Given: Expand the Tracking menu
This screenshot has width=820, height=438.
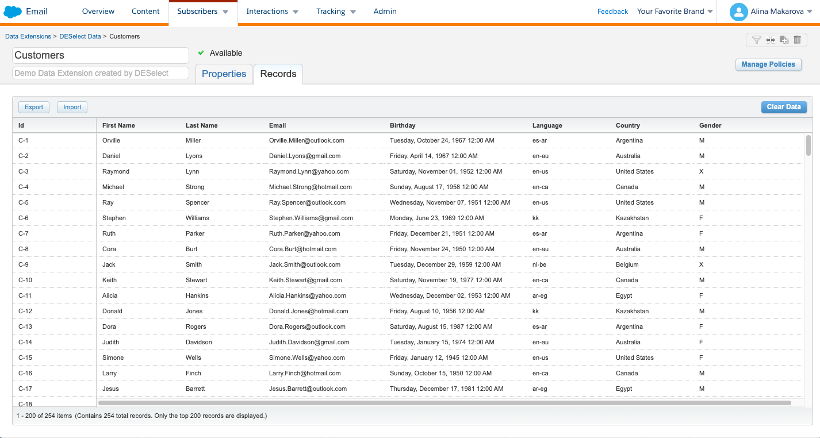Looking at the screenshot, I should click(x=336, y=11).
